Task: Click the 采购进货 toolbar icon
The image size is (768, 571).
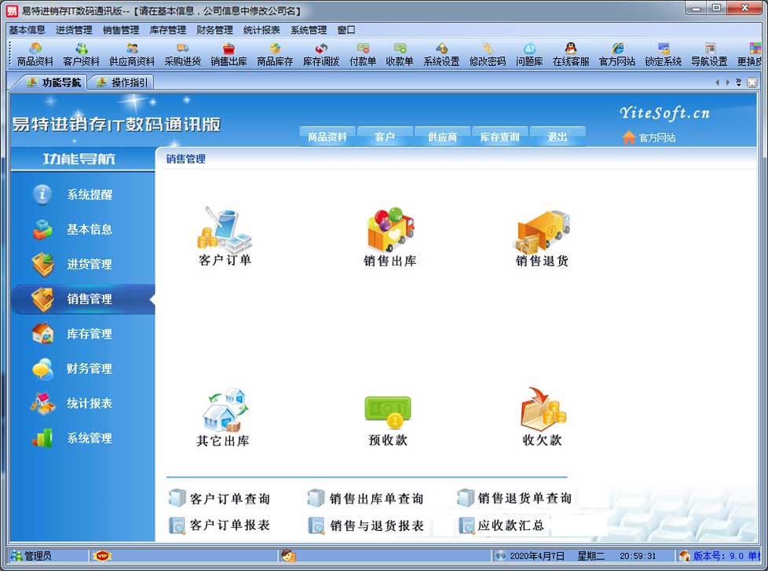Action: pyautogui.click(x=182, y=54)
